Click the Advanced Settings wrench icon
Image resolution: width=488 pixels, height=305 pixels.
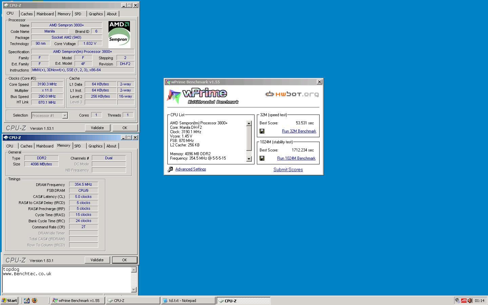pos(170,169)
